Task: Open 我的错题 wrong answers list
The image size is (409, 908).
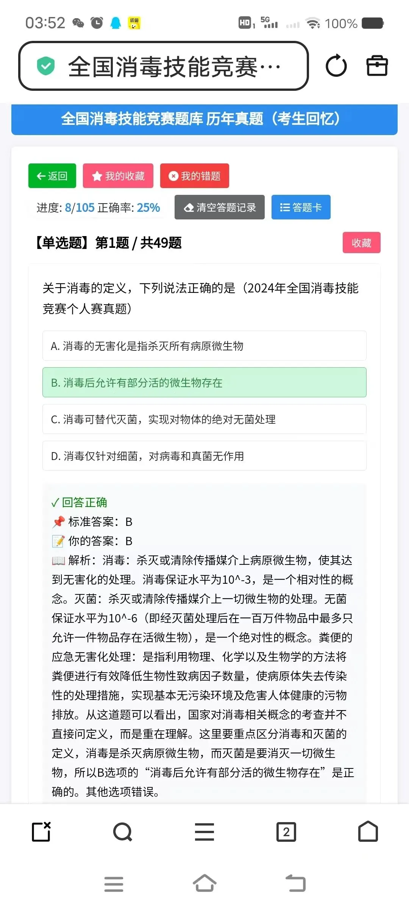Action: coord(195,176)
